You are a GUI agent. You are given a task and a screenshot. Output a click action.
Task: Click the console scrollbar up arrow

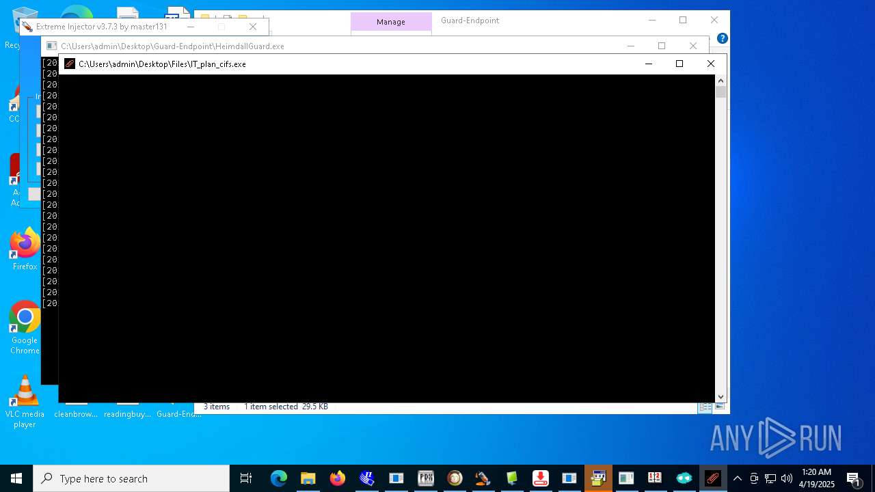point(721,81)
